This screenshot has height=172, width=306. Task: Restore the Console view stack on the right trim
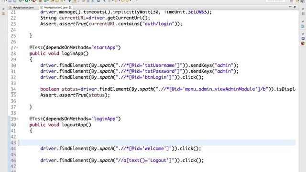(303, 34)
